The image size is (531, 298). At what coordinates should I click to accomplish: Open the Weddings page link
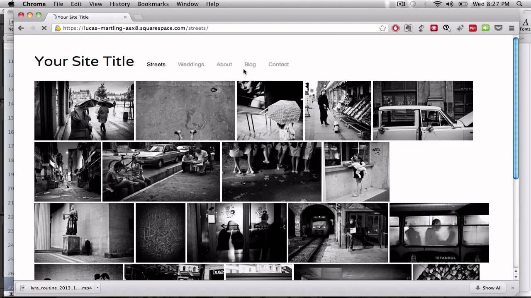click(191, 65)
